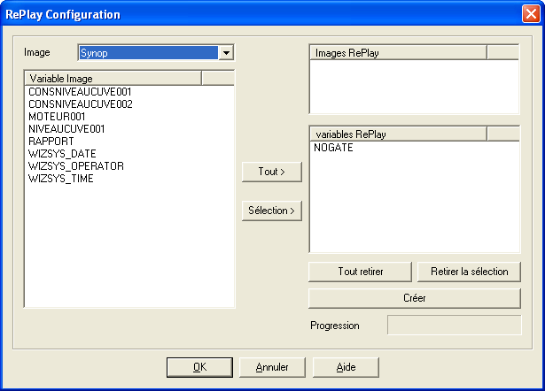Choose WIZSYS_TIME variable
545x391 pixels.
point(60,179)
